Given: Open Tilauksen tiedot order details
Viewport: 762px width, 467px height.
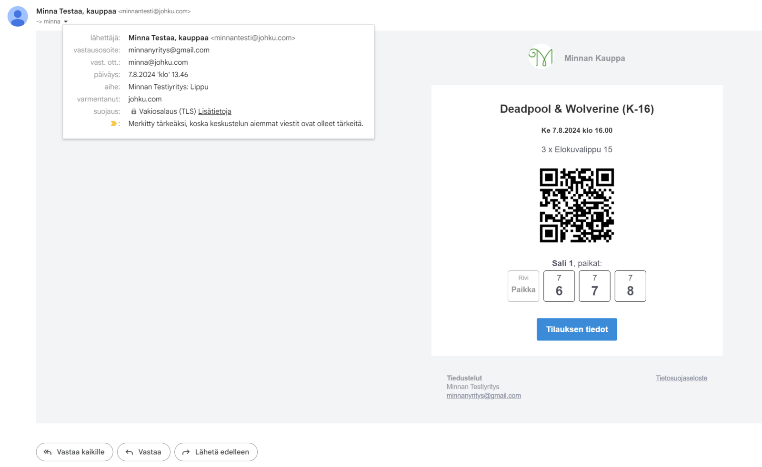Looking at the screenshot, I should [577, 329].
